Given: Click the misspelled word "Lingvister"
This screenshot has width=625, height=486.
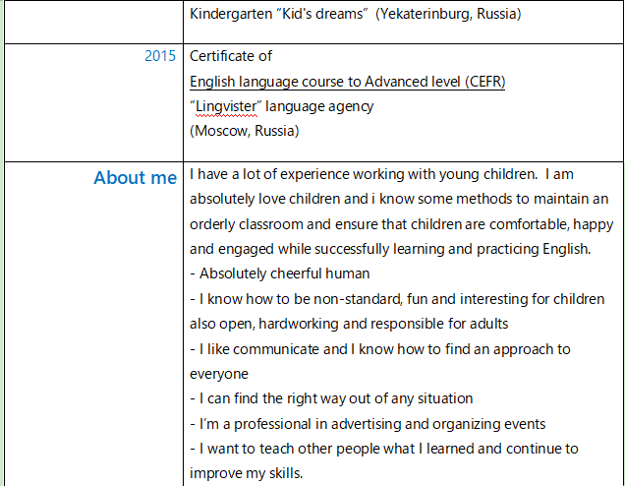Looking at the screenshot, I should tap(226, 105).
